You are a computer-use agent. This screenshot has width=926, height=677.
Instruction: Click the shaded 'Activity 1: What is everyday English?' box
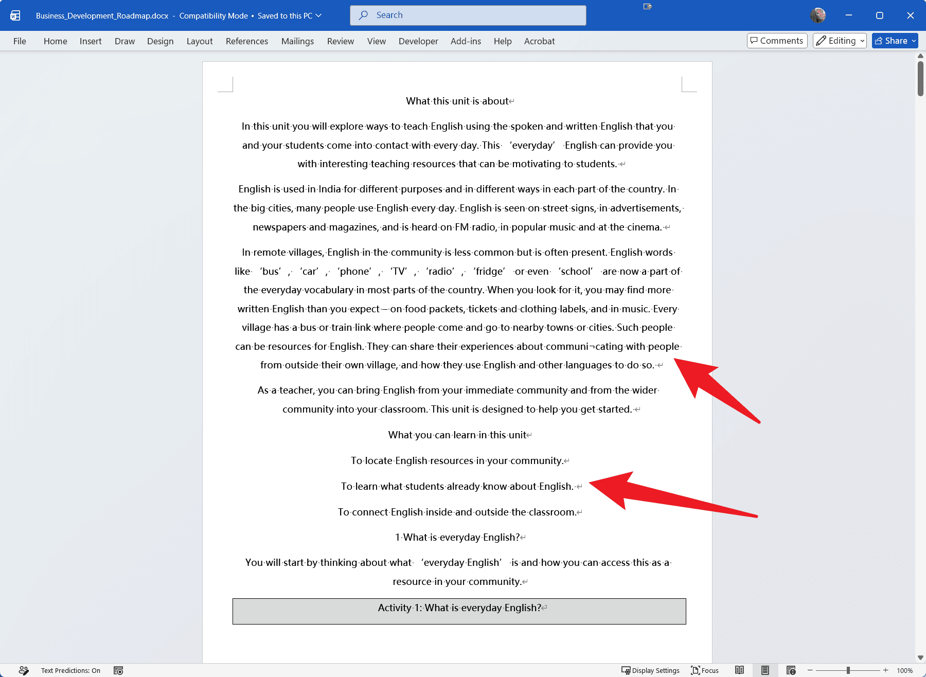(x=459, y=611)
